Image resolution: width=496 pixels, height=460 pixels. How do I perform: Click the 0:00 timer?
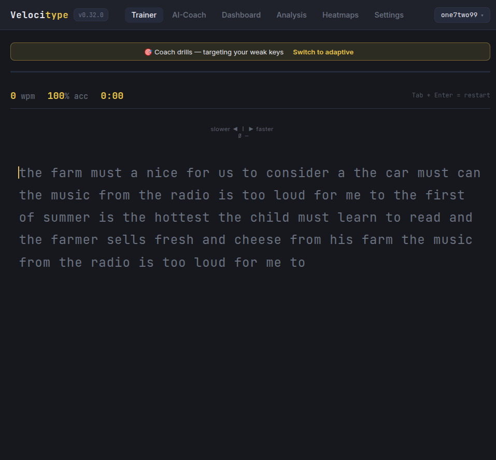(112, 96)
